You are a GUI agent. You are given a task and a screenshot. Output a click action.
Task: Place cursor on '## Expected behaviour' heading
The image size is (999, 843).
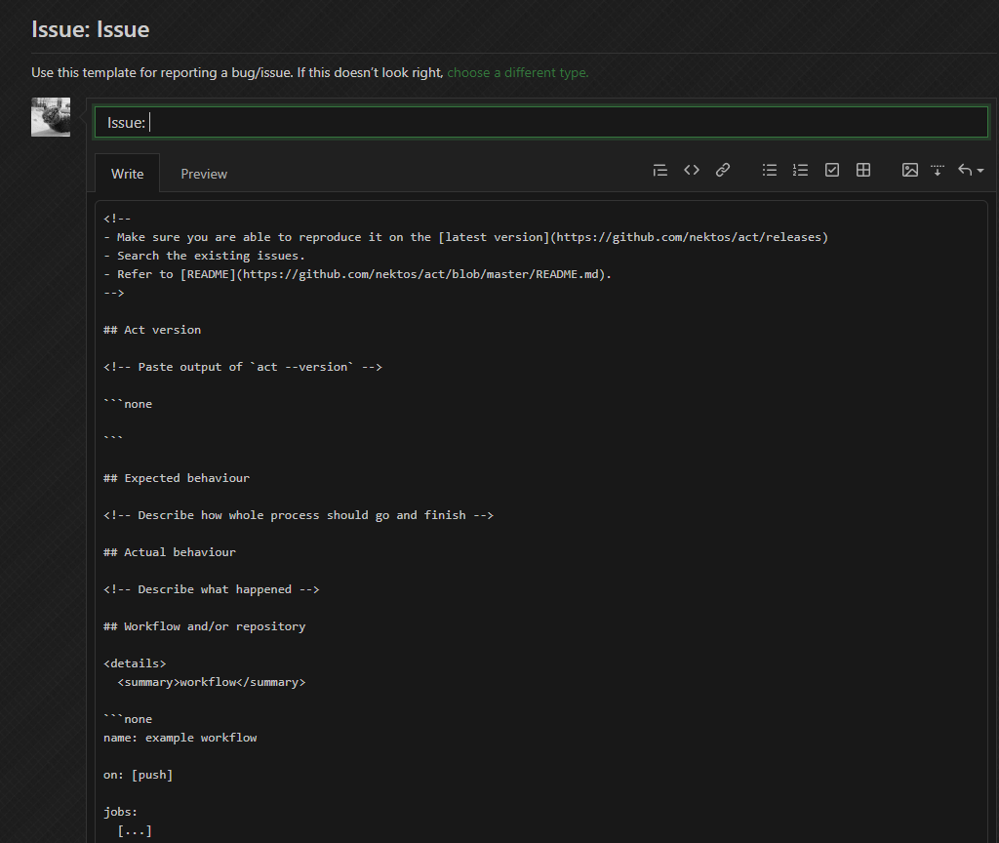[177, 478]
